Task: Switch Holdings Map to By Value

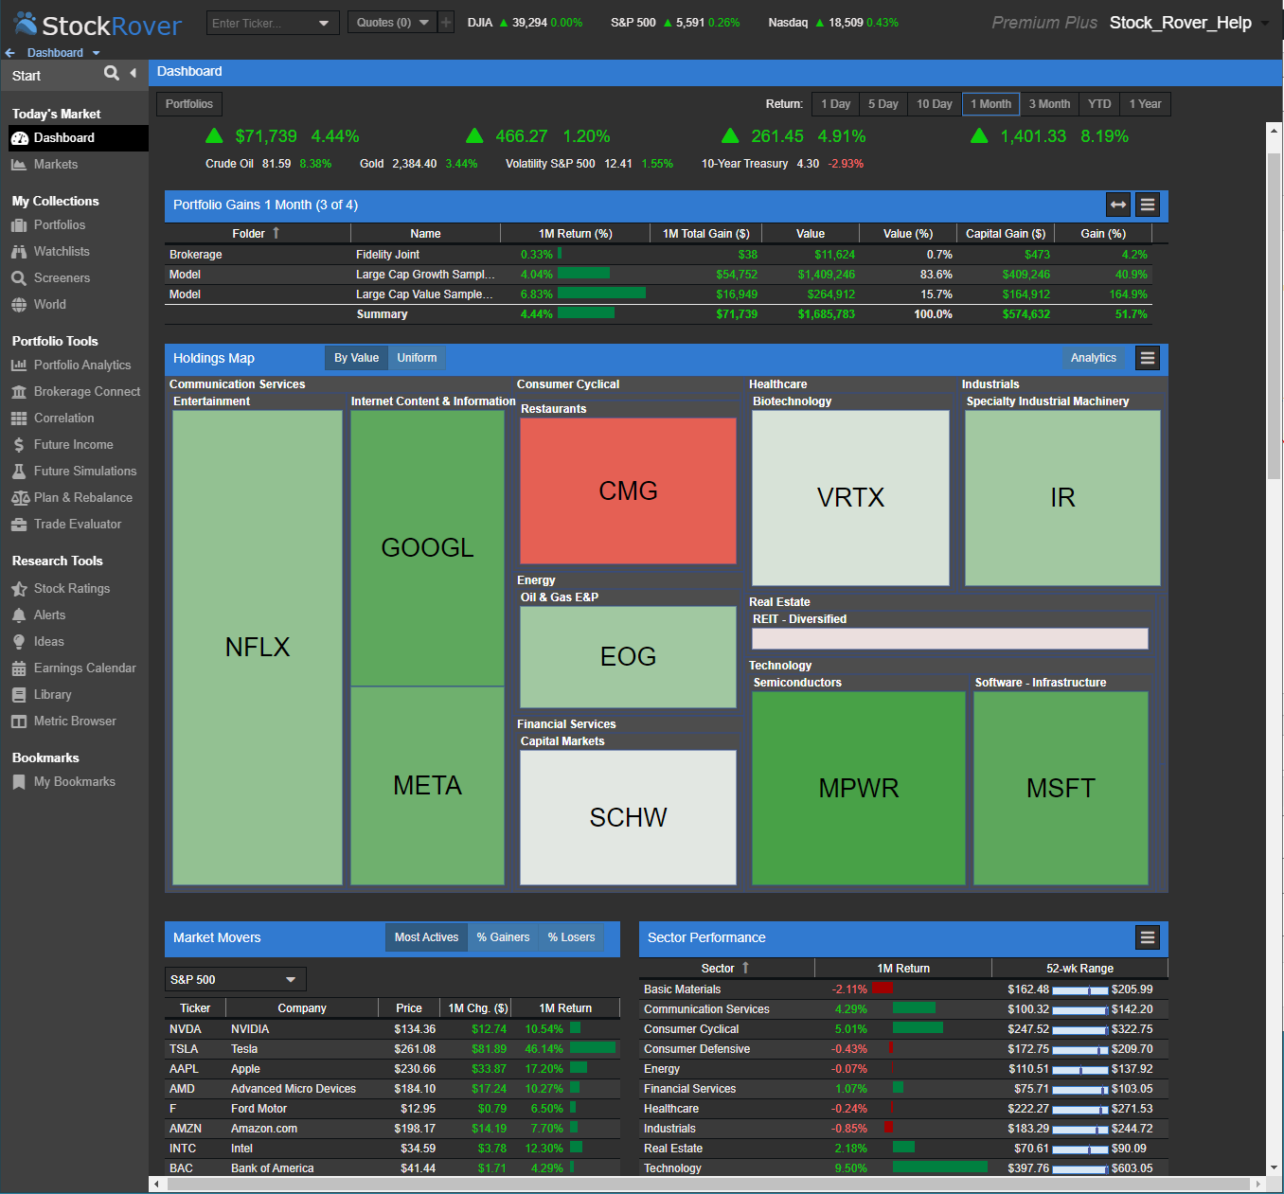Action: [356, 358]
